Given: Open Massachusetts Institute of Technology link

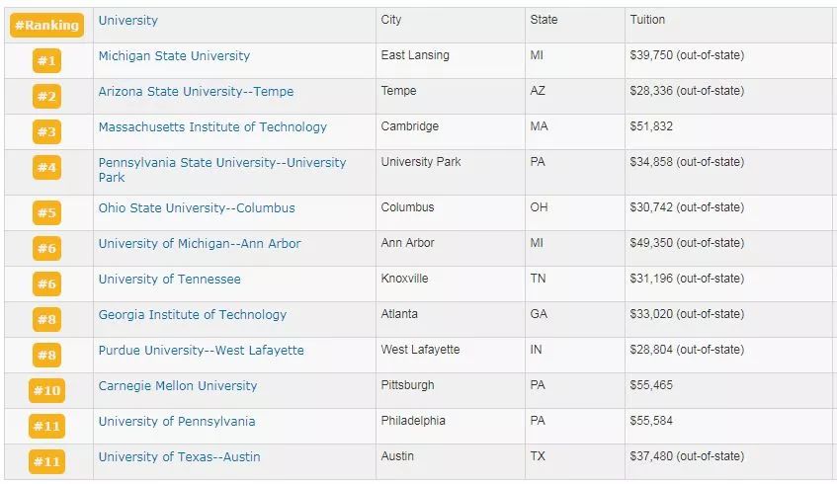Looking at the screenshot, I should [x=212, y=127].
